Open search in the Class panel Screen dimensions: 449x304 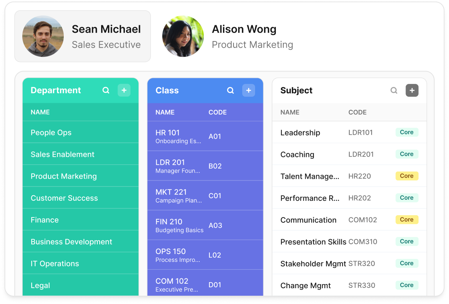click(231, 91)
